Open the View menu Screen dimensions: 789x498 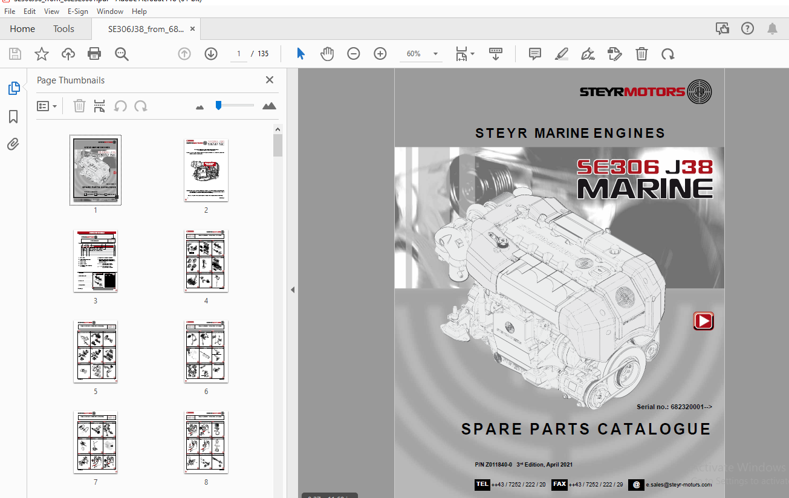(x=51, y=11)
